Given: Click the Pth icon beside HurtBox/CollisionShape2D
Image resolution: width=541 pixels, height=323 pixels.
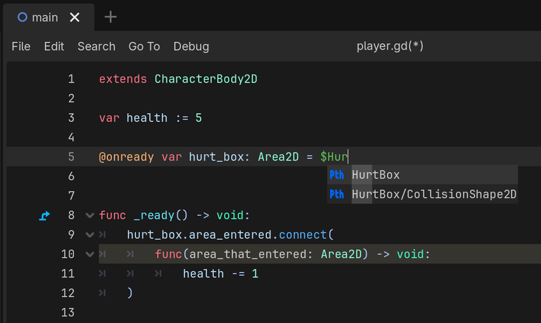Looking at the screenshot, I should 336,194.
